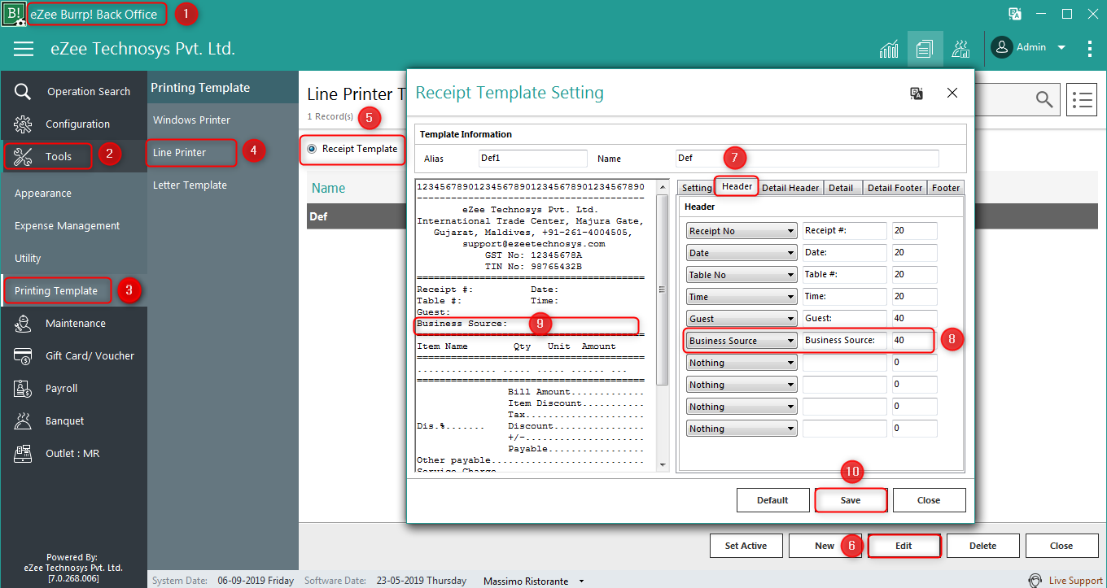Open the Date field dropdown
This screenshot has height=588, width=1107.
click(x=742, y=253)
